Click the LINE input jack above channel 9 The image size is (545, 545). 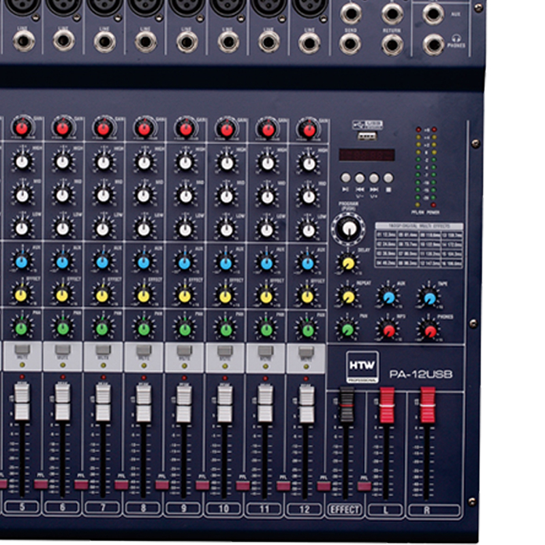click(187, 42)
